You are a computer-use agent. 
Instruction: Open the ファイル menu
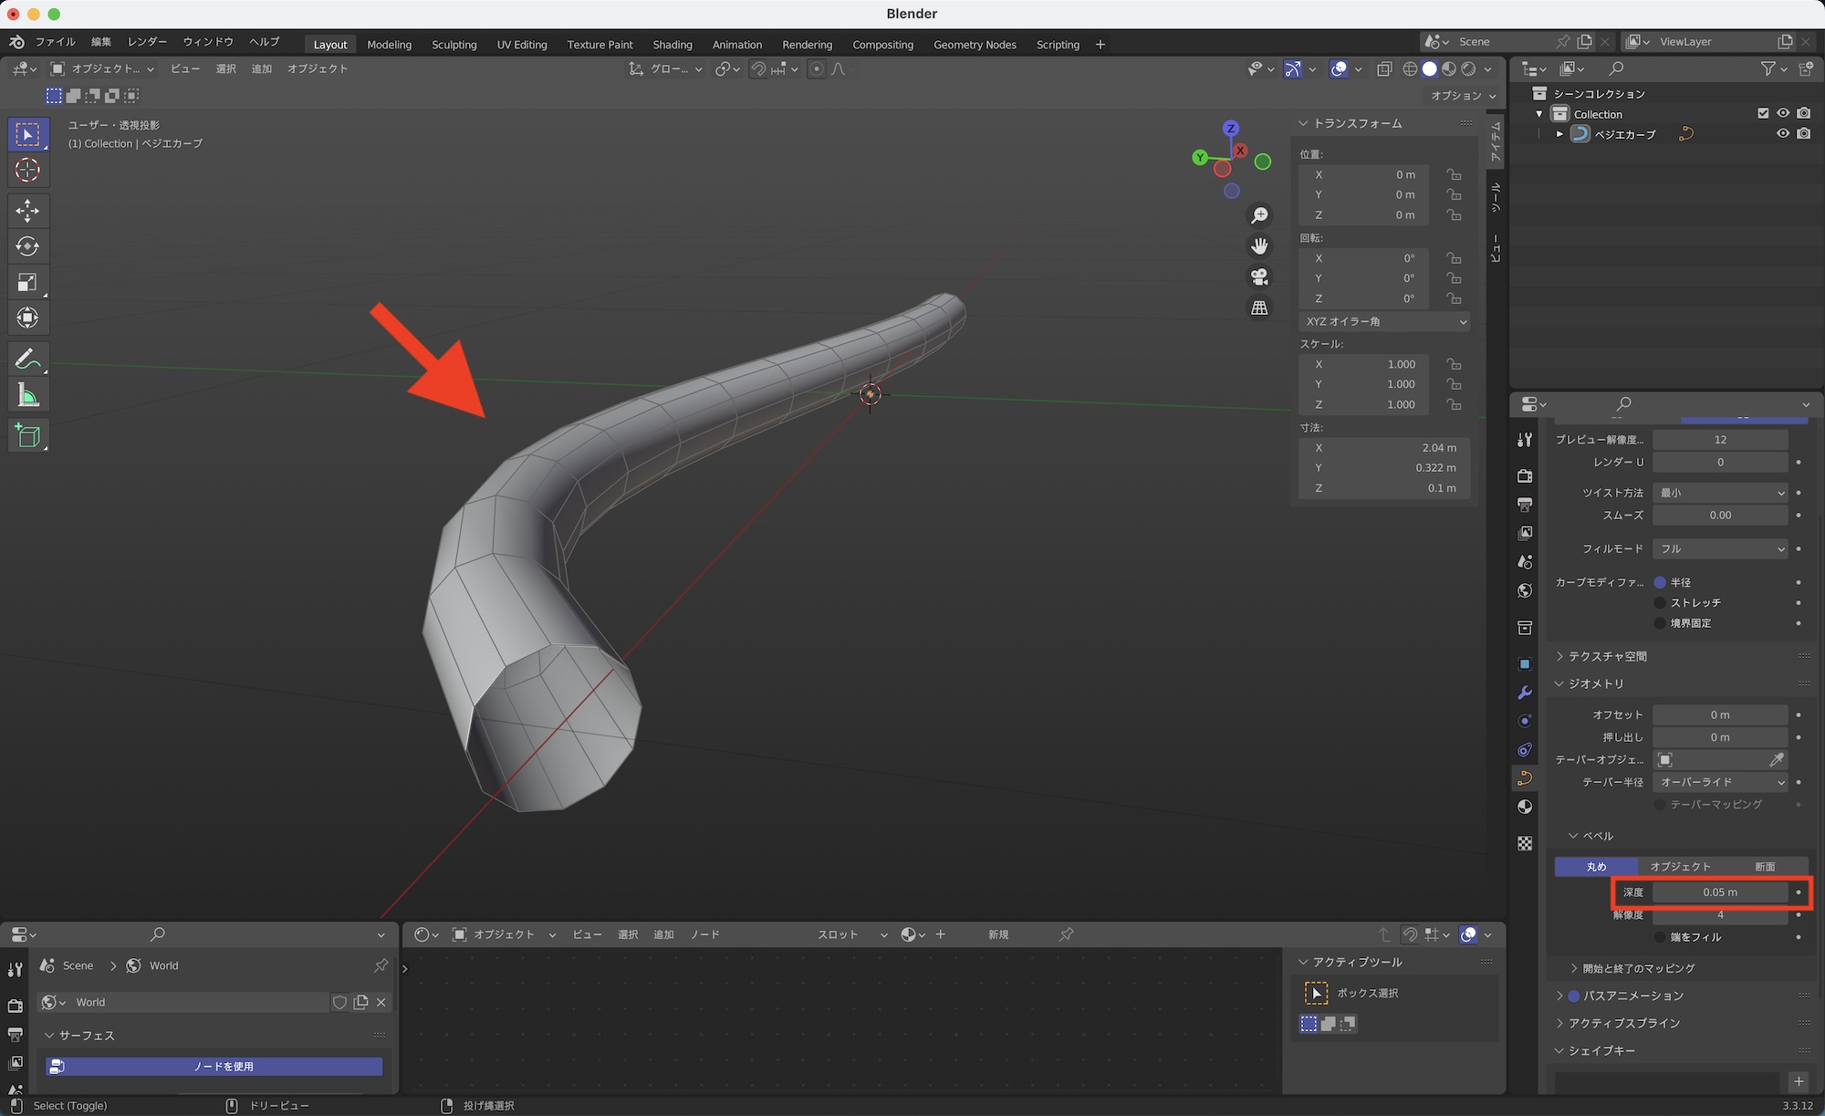(55, 42)
